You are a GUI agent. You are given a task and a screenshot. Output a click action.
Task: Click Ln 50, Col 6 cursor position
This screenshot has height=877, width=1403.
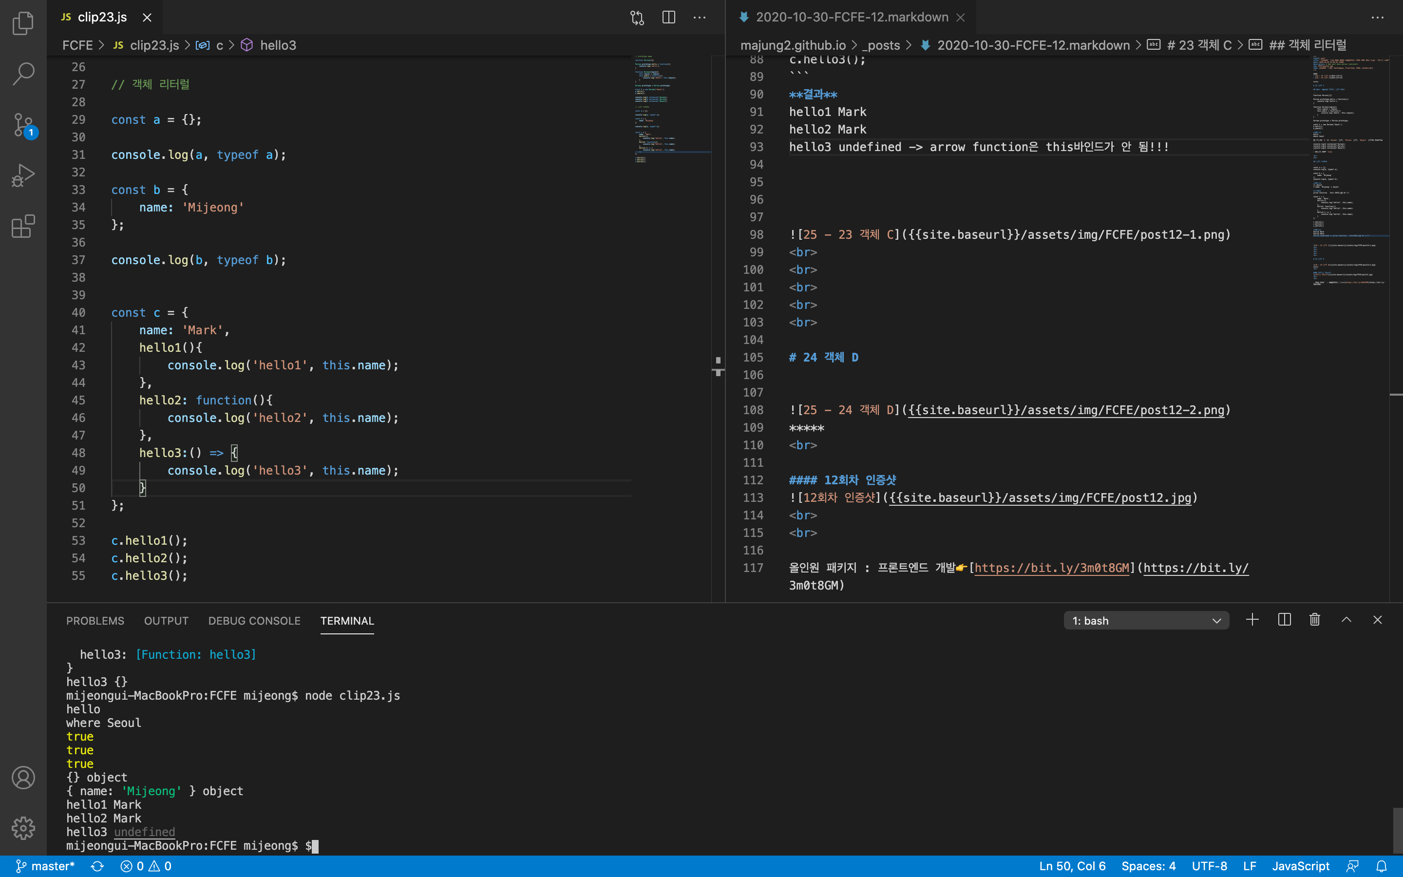tap(1072, 866)
